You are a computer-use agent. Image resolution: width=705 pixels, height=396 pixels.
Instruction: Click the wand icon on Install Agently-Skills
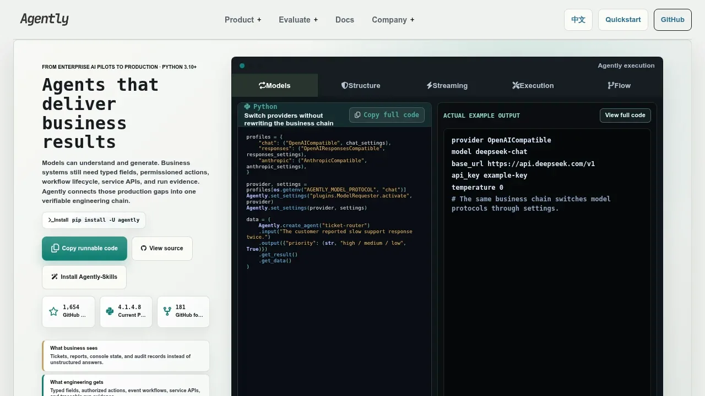[55, 277]
